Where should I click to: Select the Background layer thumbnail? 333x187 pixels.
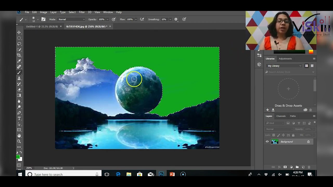[x=275, y=142]
